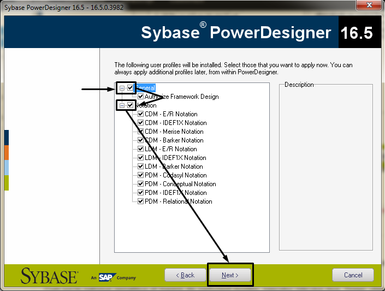Toggle CDM - Merise Notation checkbox
Image resolution: width=385 pixels, height=291 pixels.
click(x=140, y=132)
